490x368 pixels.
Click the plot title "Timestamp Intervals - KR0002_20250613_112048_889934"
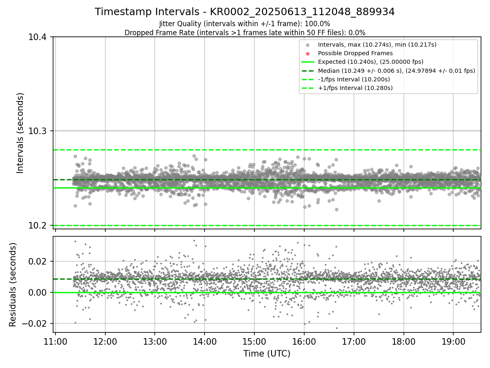245,12
